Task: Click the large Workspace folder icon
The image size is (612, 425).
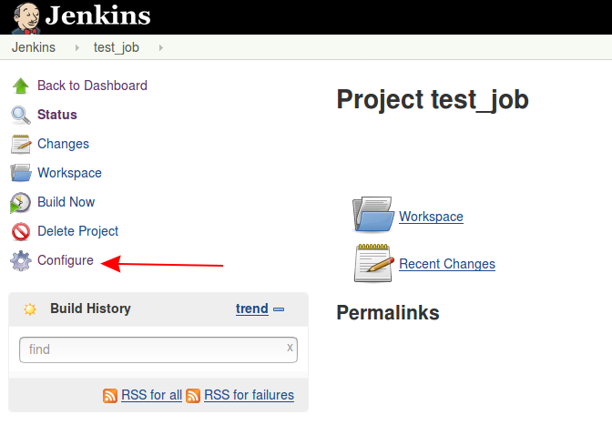Action: coord(373,215)
